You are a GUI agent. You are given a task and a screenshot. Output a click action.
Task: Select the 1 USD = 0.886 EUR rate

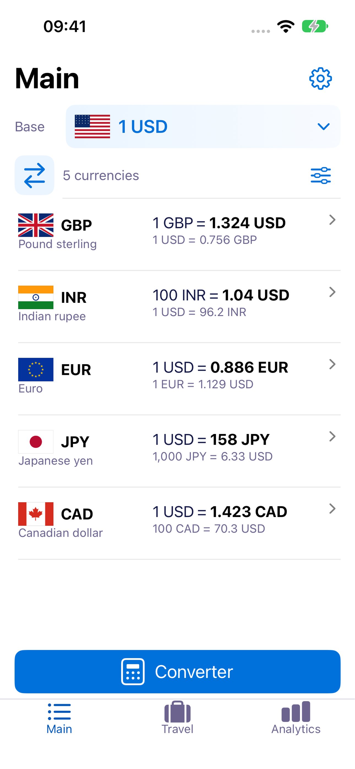click(220, 367)
